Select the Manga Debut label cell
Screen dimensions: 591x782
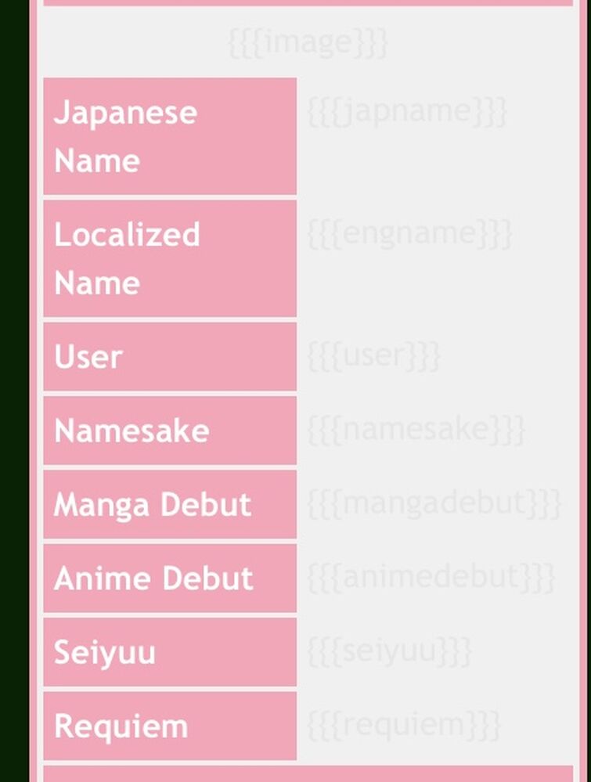170,504
